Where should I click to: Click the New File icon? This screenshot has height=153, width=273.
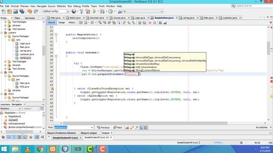(x=3, y=11)
